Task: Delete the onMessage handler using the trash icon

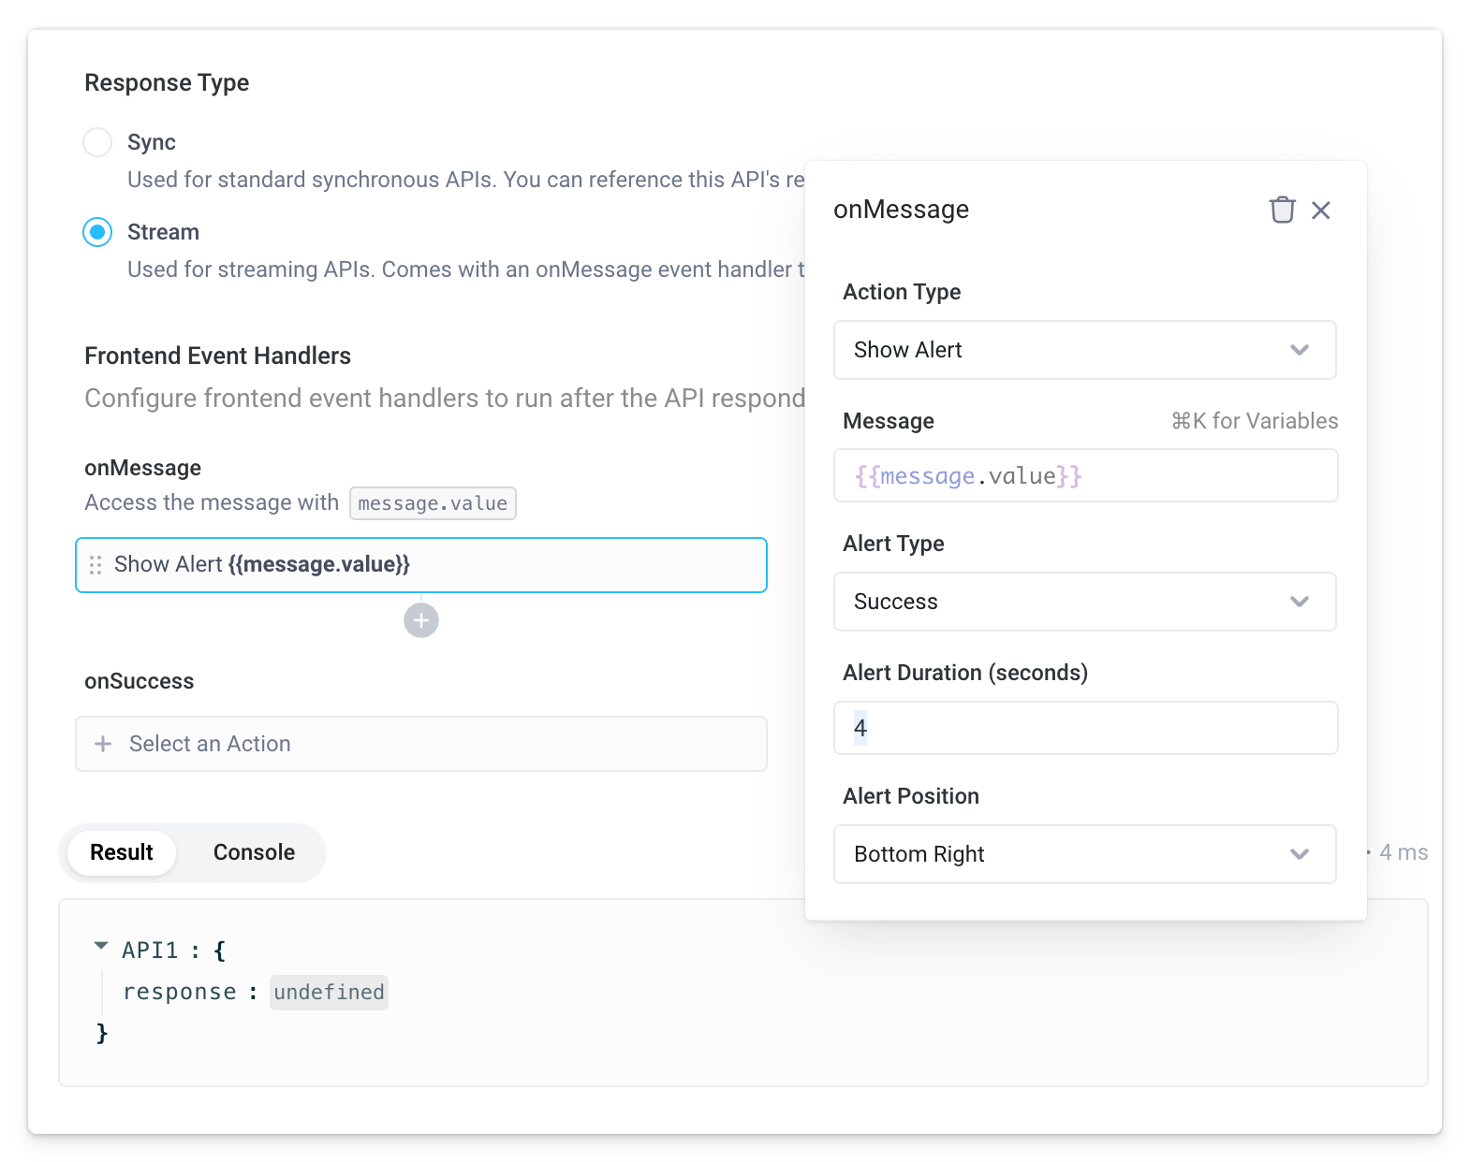Action: click(1282, 211)
